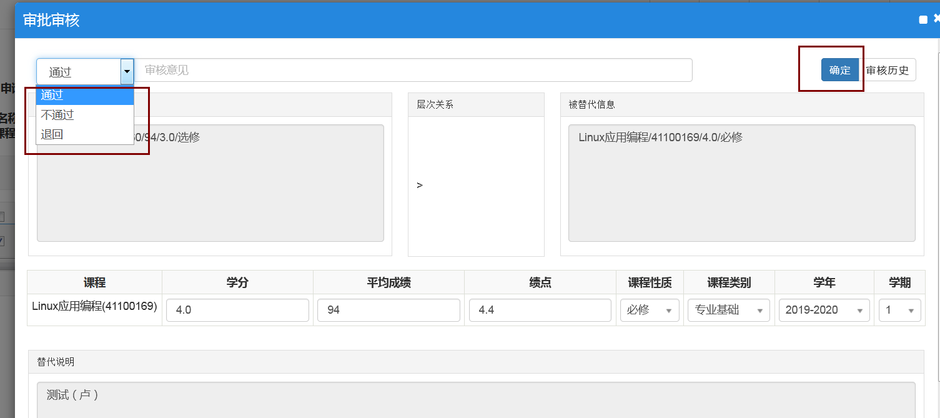Focus the 学分 field showing 4.0
This screenshot has height=418, width=940.
237,310
